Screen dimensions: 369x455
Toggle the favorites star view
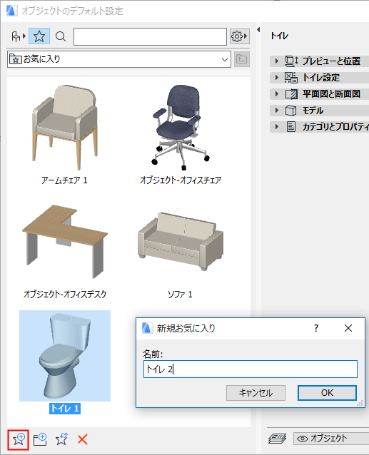(39, 36)
